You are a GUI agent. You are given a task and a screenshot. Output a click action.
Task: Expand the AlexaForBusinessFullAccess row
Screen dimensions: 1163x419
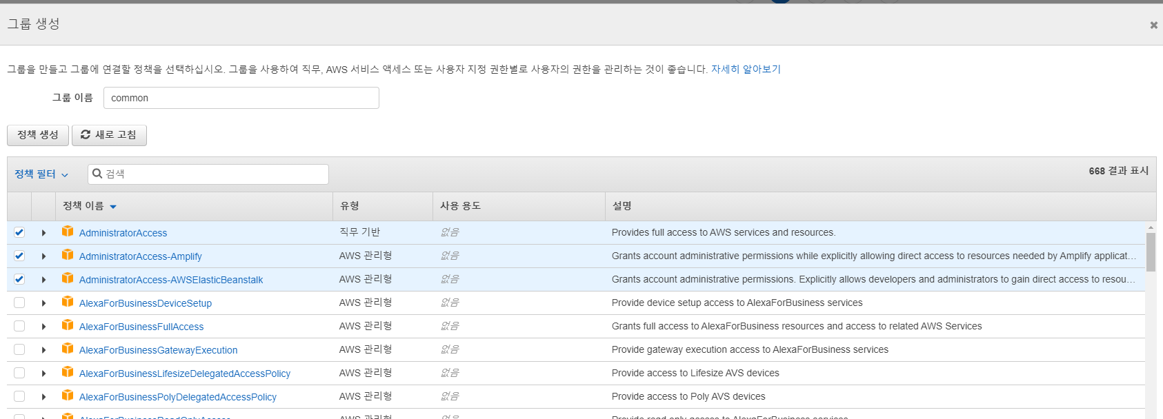click(43, 327)
